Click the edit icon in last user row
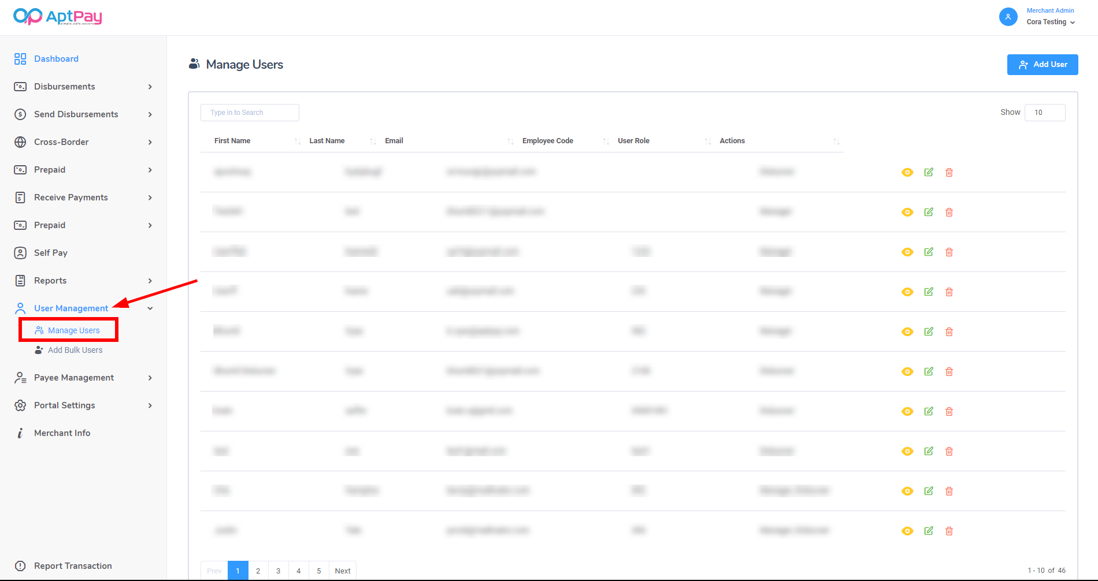 pyautogui.click(x=929, y=531)
